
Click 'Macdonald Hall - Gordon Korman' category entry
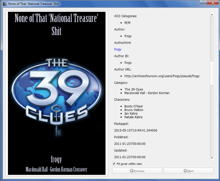tap(147, 93)
